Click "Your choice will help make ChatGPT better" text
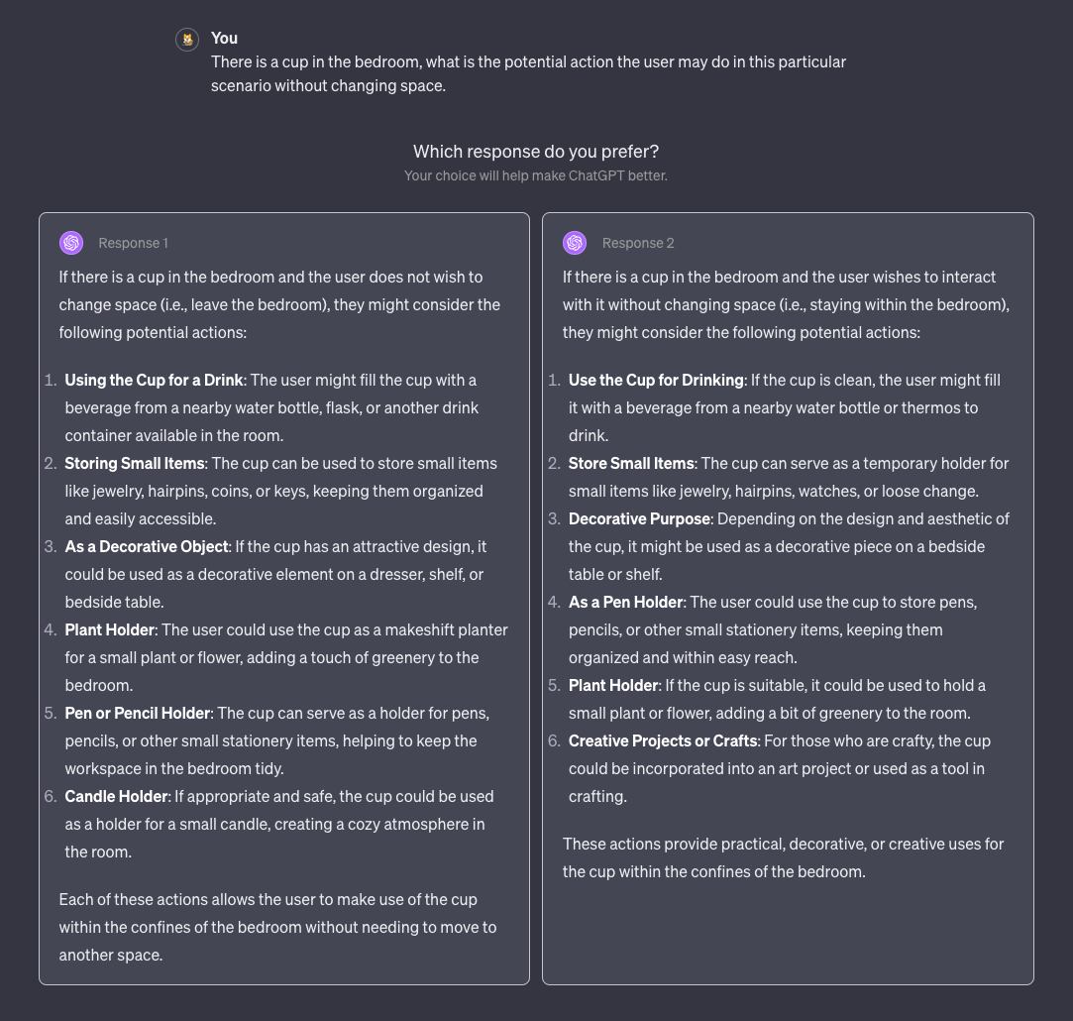 (x=536, y=175)
